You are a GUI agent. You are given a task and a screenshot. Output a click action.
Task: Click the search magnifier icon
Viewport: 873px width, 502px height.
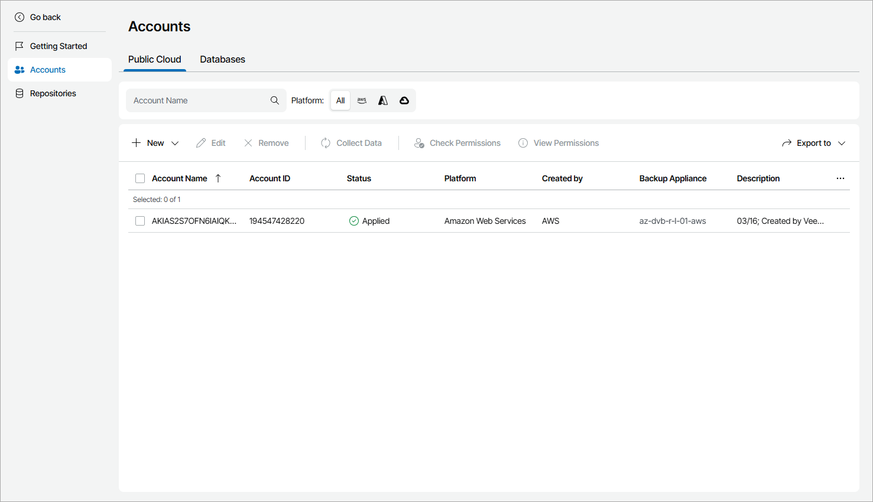coord(275,100)
